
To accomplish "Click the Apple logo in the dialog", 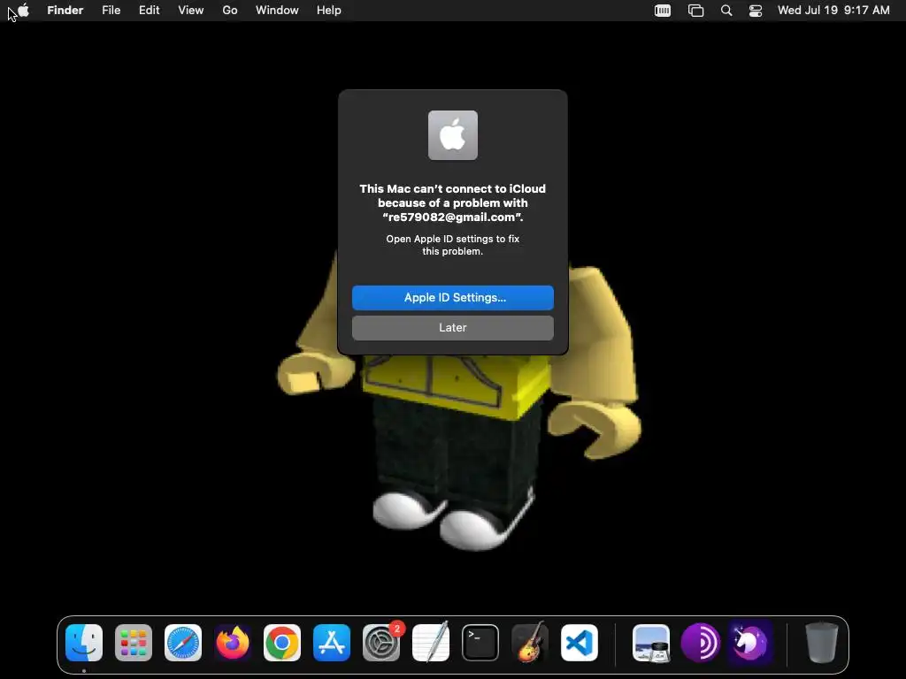I will click(x=453, y=135).
